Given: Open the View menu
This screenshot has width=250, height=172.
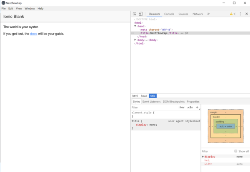Looking at the screenshot, I should (19, 9).
